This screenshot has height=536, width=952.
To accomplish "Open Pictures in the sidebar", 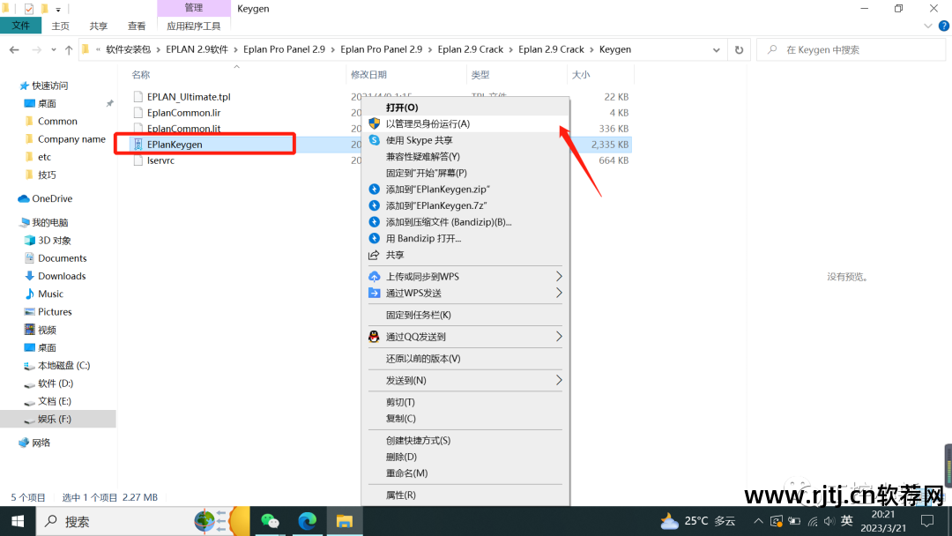I will (x=55, y=312).
